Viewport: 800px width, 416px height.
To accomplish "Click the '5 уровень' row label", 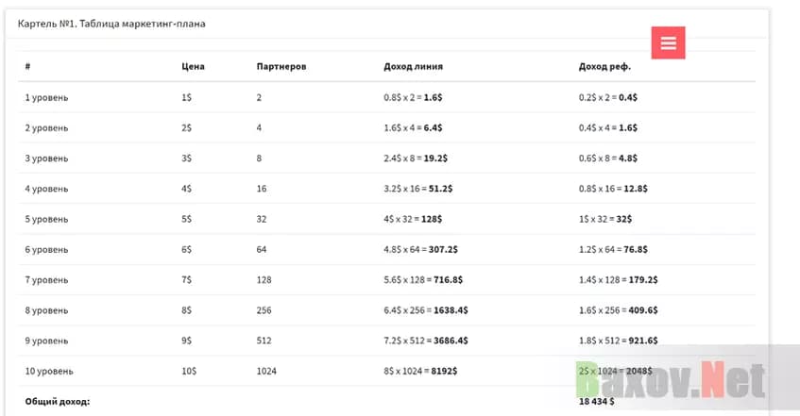I will (x=46, y=219).
